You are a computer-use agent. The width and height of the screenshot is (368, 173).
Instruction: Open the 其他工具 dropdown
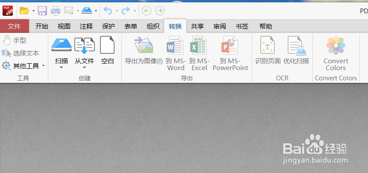coord(23,66)
